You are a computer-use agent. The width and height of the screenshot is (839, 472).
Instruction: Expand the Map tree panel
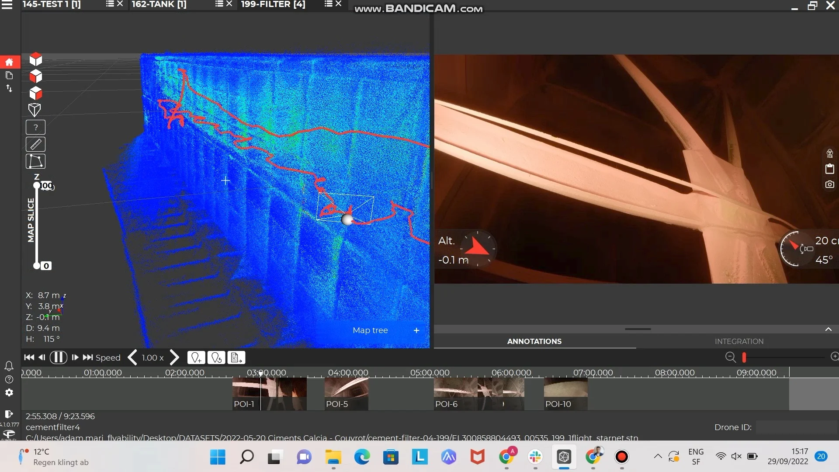[416, 330]
